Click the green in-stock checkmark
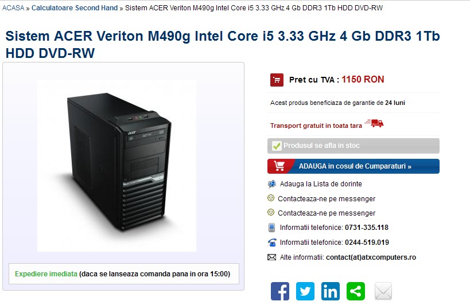Viewport: 470px width, 305px height. point(277,146)
